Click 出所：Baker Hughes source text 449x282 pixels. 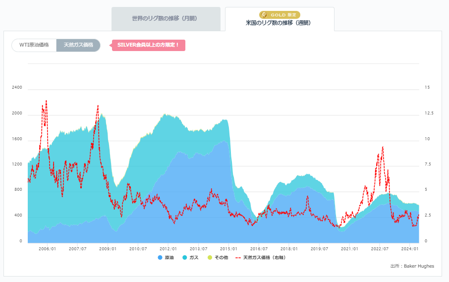click(412, 266)
